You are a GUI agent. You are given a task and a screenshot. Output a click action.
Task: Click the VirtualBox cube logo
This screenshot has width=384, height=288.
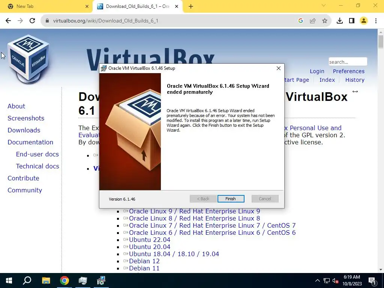point(28,59)
